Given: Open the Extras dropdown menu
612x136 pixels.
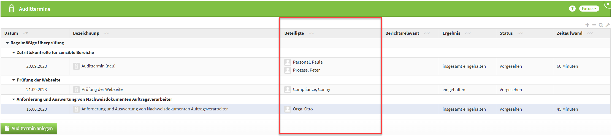Looking at the screenshot, I should click(x=589, y=9).
